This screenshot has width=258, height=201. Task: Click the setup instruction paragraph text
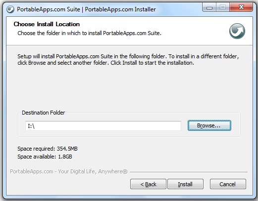pos(128,59)
